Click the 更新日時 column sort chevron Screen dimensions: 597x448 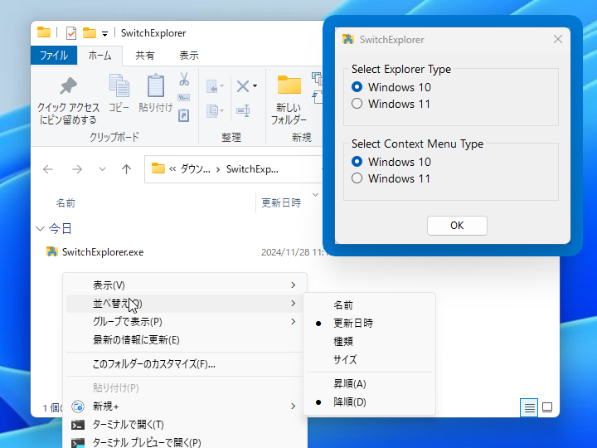coord(315,195)
